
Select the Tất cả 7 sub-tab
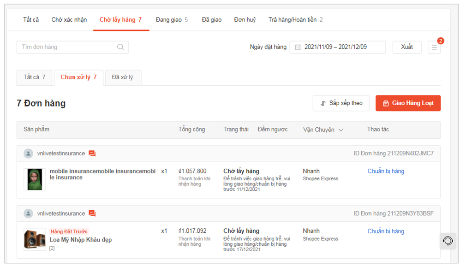[35, 77]
